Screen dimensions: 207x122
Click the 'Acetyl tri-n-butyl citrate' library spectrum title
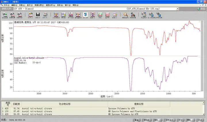point(29,58)
